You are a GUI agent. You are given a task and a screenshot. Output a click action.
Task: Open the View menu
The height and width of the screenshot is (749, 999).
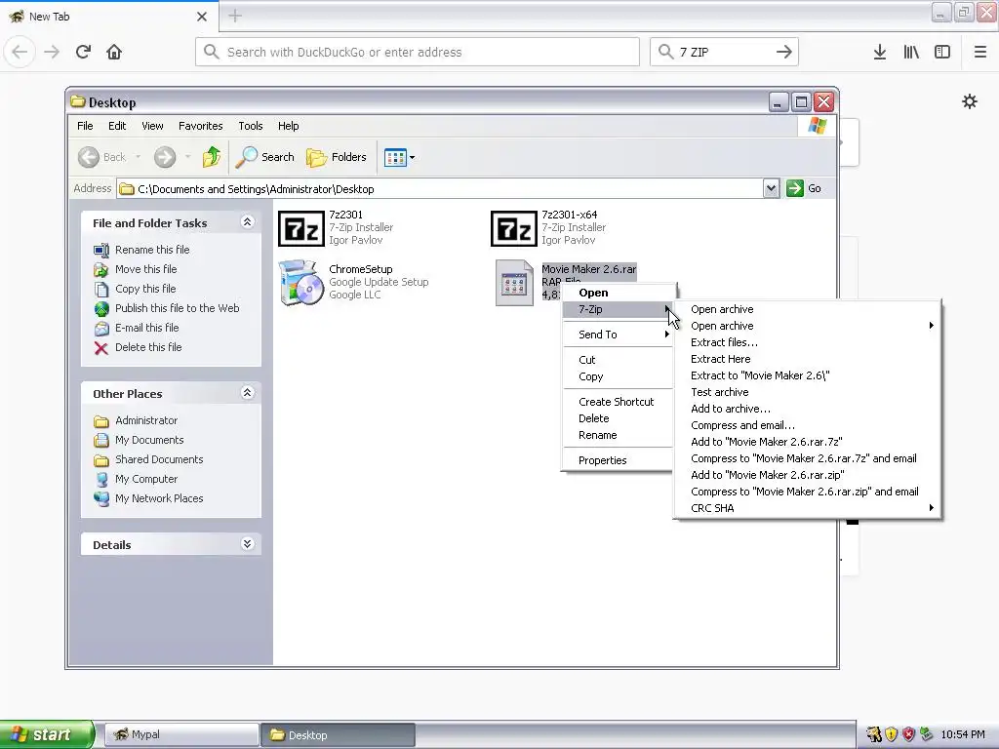pos(152,126)
